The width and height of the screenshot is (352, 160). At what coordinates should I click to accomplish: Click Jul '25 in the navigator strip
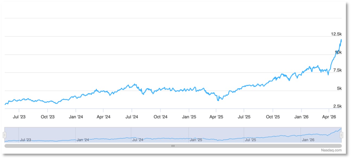250,140
